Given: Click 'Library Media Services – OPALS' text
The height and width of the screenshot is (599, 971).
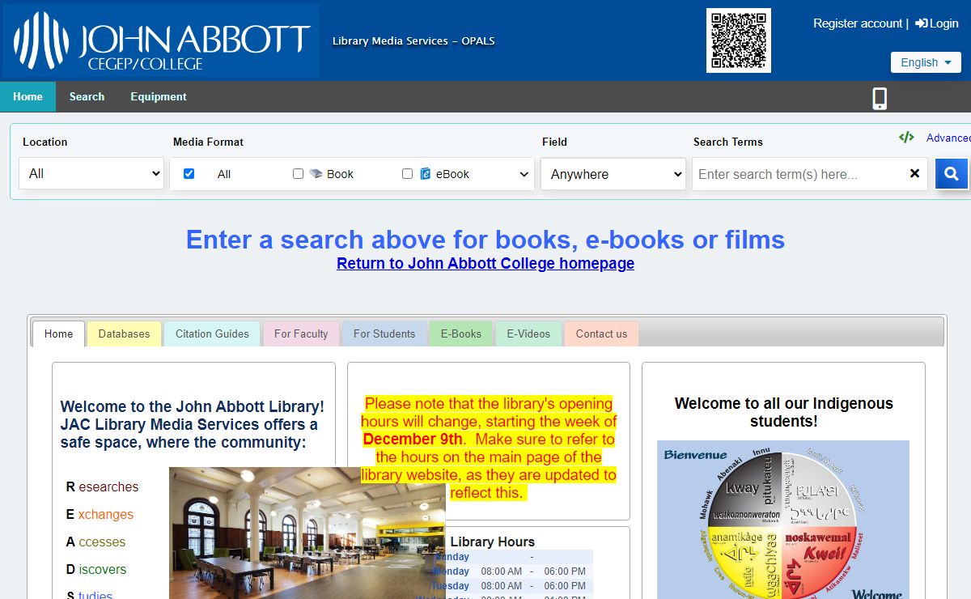Looking at the screenshot, I should (x=413, y=40).
